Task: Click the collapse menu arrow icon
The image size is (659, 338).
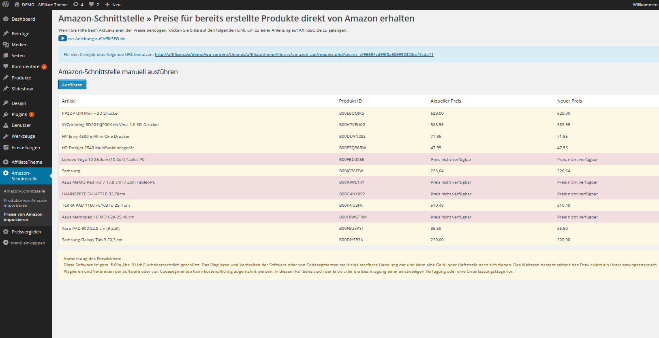Action: click(6, 243)
